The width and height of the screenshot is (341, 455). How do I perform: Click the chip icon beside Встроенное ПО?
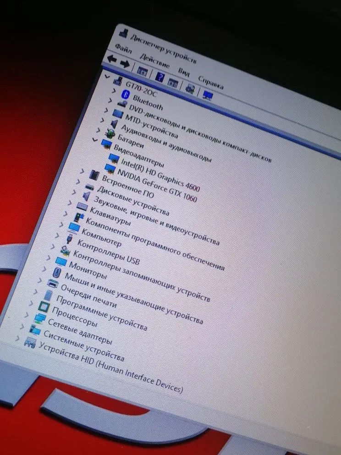(x=94, y=175)
